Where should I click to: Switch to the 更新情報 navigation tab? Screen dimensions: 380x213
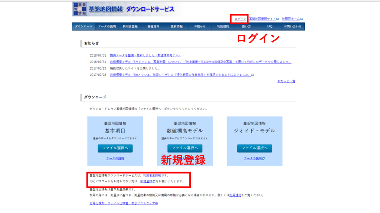point(177,27)
